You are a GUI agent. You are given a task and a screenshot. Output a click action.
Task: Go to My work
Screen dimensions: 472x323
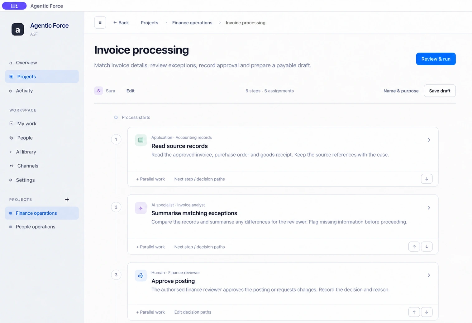[x=42, y=124]
